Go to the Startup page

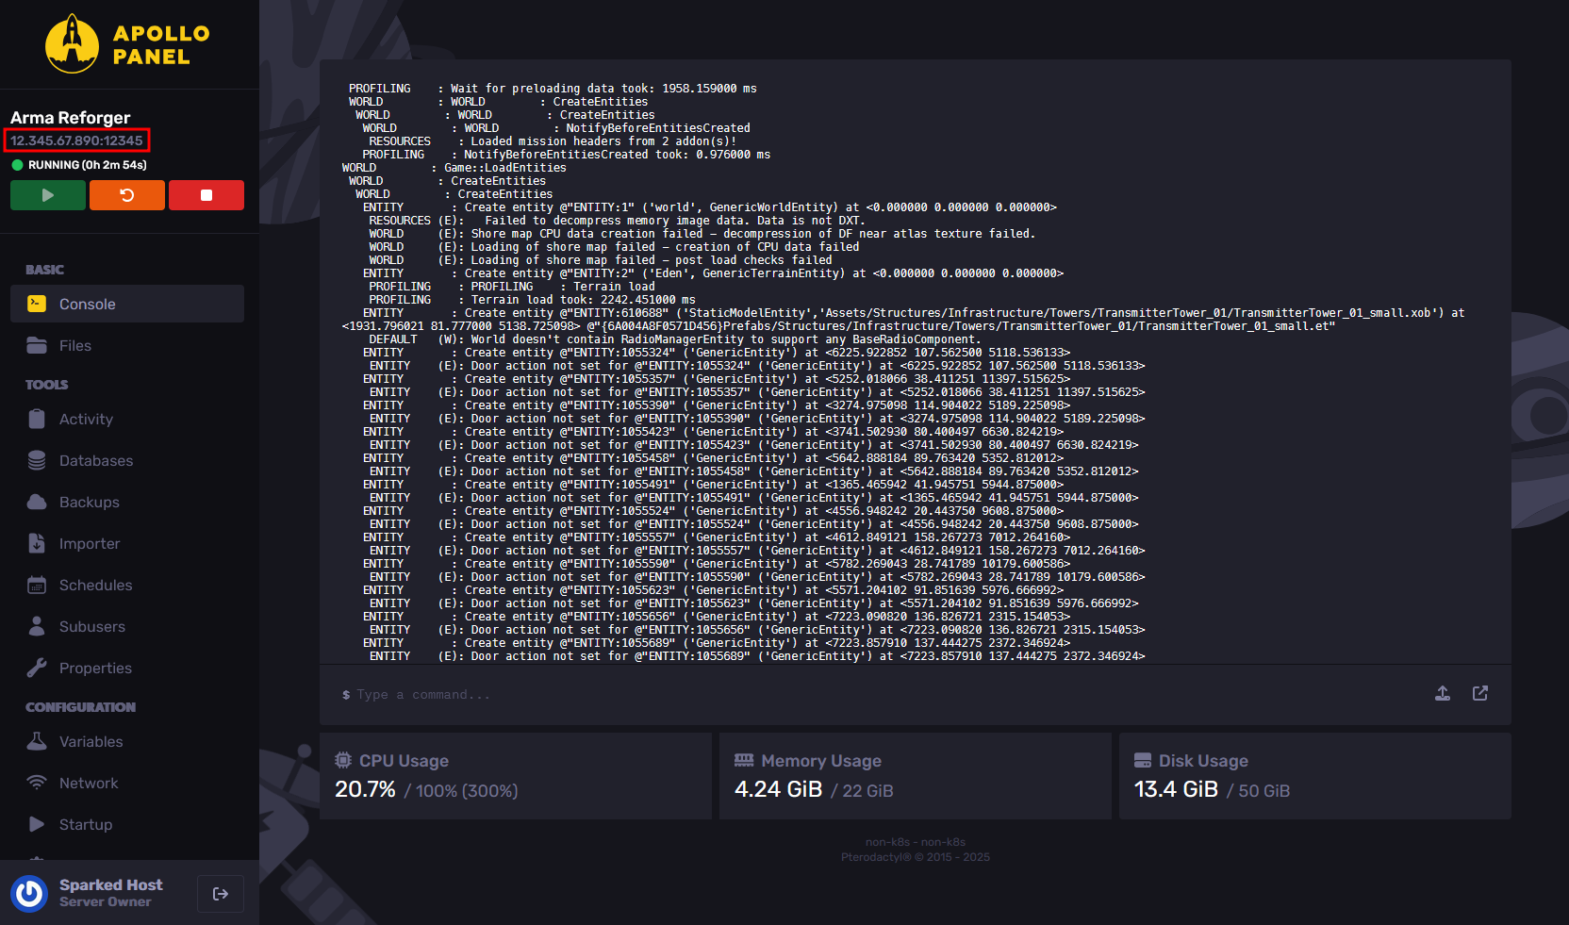(x=127, y=824)
